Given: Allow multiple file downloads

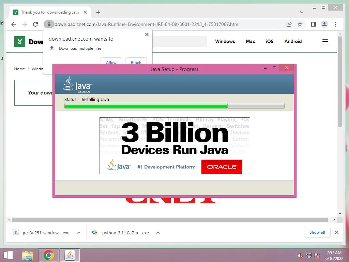Looking at the screenshot, I should pos(111,62).
